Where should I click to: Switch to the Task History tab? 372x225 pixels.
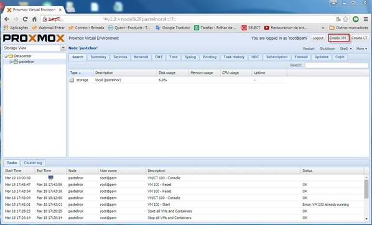pos(234,57)
